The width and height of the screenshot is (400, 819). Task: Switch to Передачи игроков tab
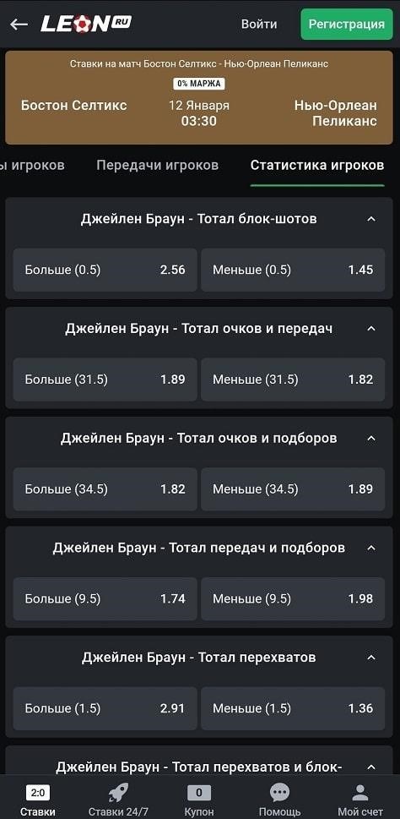pyautogui.click(x=158, y=165)
